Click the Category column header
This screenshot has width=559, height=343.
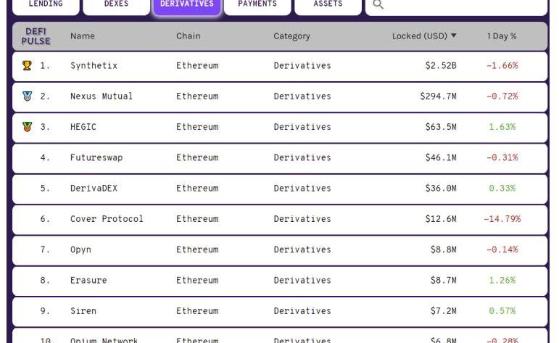pos(291,36)
